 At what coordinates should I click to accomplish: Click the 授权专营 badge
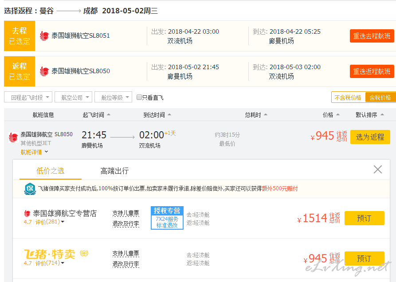(167, 218)
